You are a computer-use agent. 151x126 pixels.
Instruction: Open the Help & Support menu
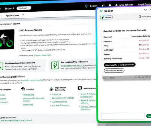[144, 4]
